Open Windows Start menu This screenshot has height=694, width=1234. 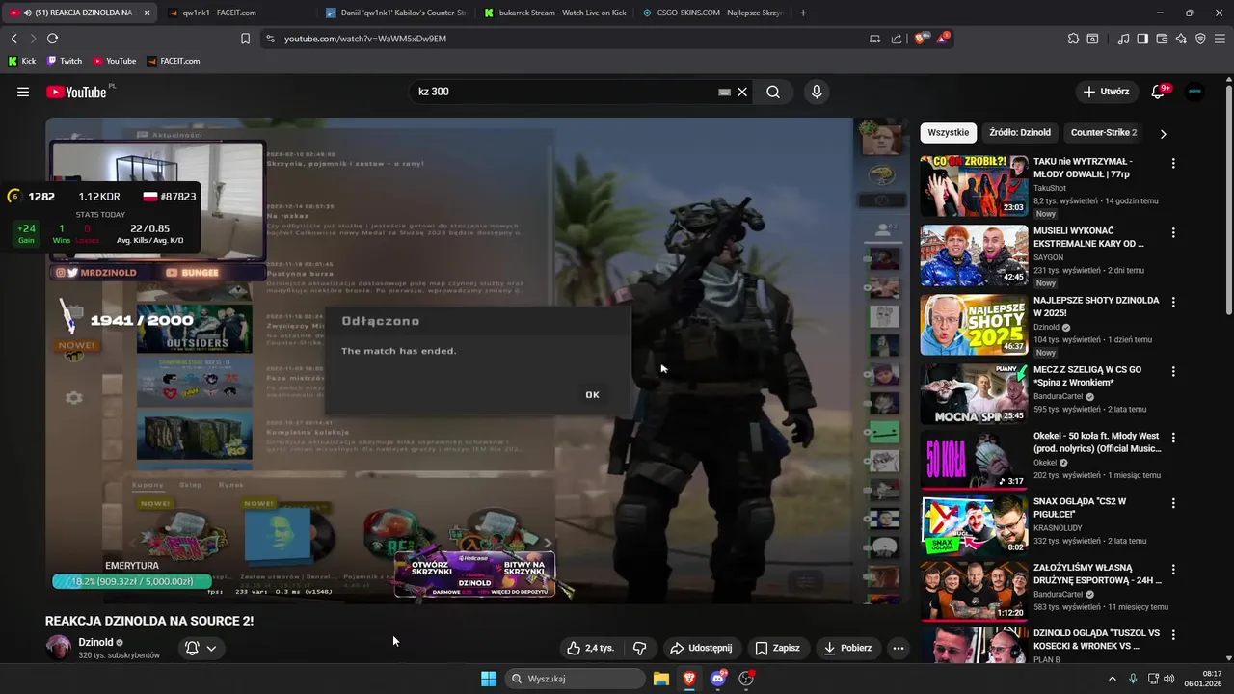pyautogui.click(x=489, y=679)
